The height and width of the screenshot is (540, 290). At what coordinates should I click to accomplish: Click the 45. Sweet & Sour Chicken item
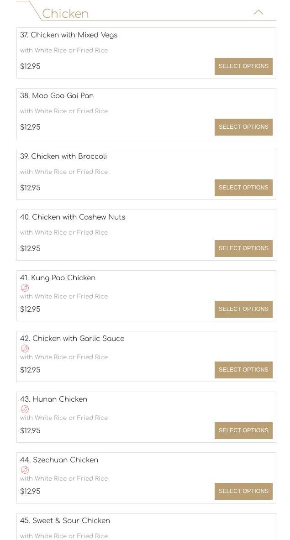65,521
